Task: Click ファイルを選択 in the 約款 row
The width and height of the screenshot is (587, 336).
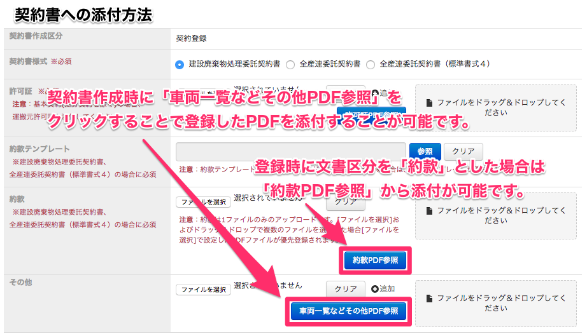Action: click(202, 202)
